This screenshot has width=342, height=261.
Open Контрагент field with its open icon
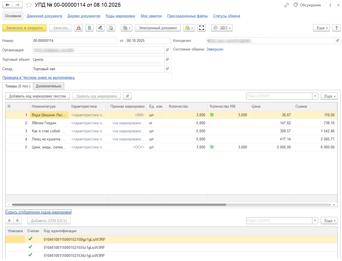pyautogui.click(x=338, y=40)
